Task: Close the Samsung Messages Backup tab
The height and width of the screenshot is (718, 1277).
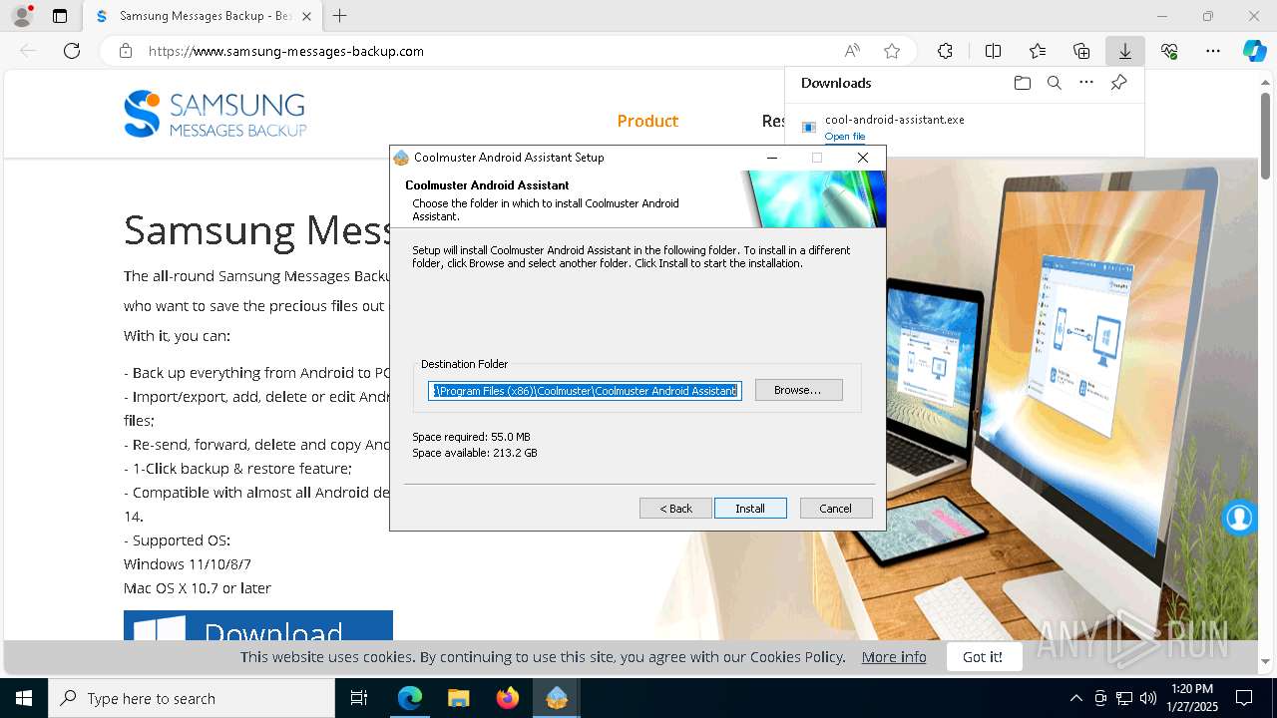Action: pos(306,16)
